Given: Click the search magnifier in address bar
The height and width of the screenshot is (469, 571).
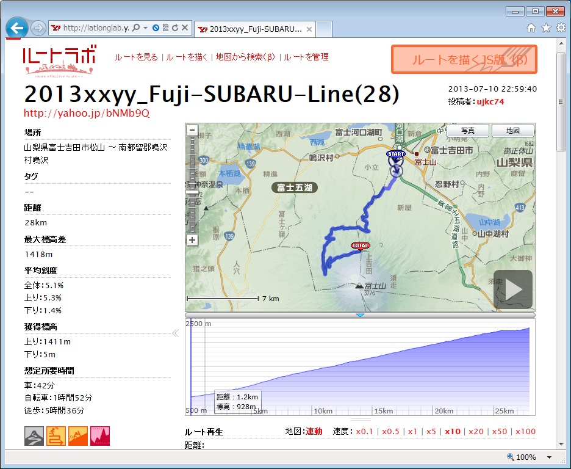Looking at the screenshot, I should [136, 27].
